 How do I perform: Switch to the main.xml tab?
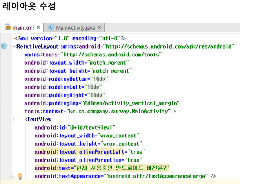23,28
